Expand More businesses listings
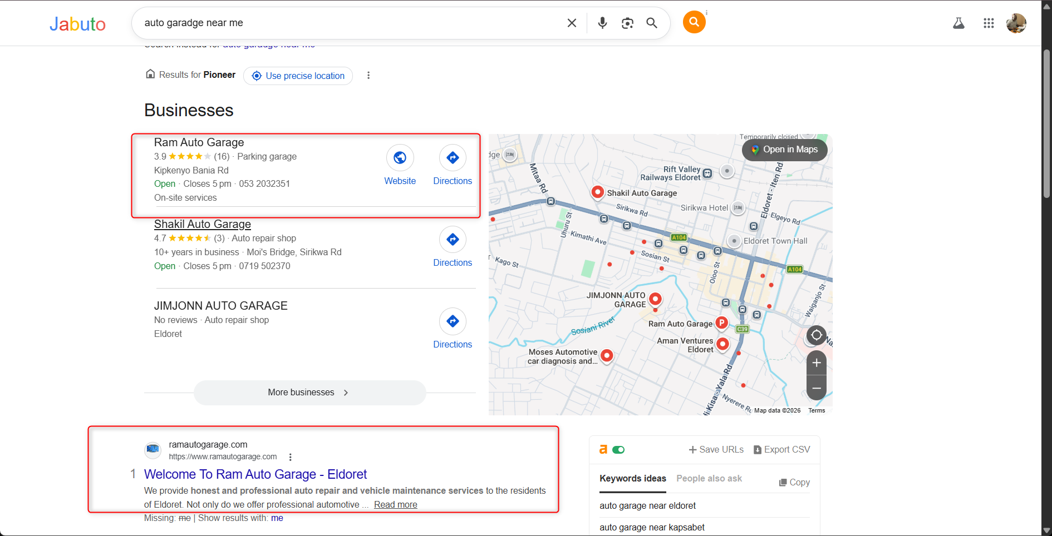This screenshot has height=536, width=1052. pos(309,393)
